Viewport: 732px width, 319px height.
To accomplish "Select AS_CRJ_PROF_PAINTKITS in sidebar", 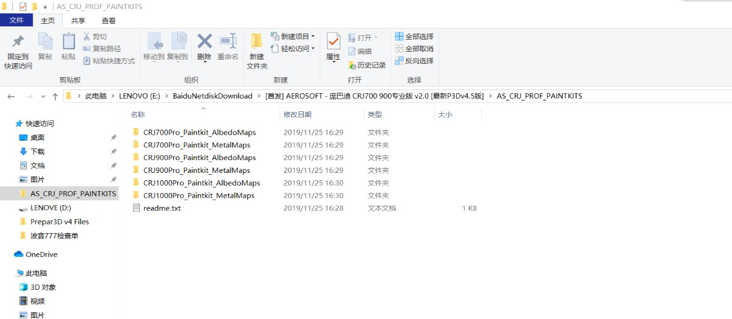I will pyautogui.click(x=73, y=194).
